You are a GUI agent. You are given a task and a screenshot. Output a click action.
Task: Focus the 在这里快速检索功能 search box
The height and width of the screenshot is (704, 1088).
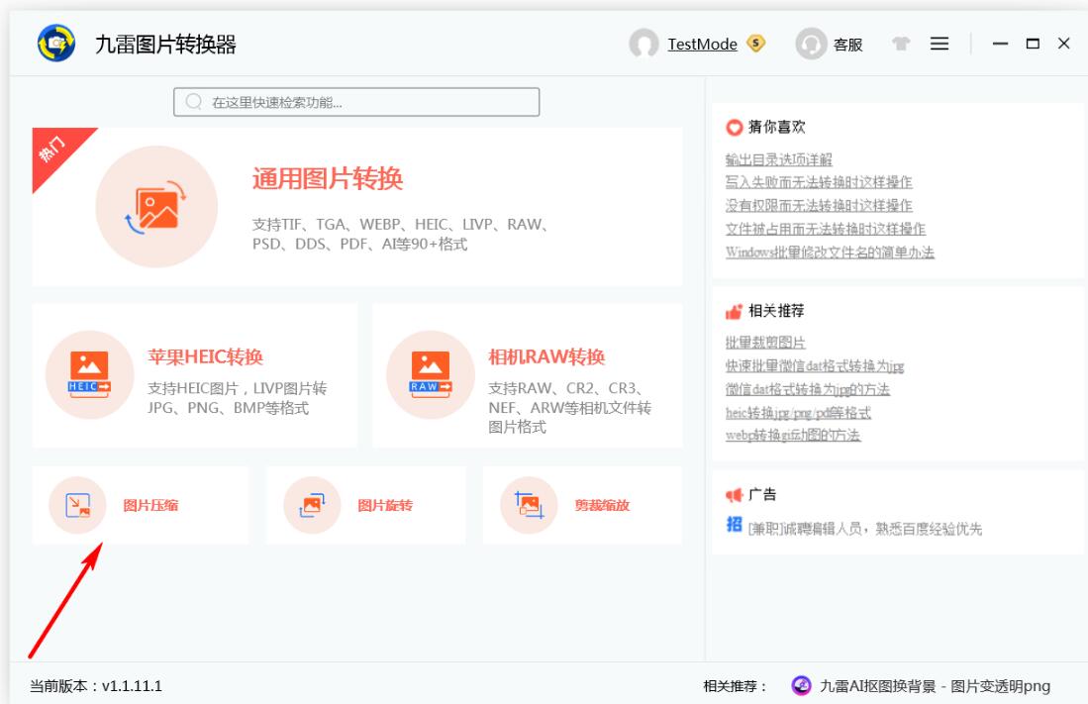click(356, 102)
